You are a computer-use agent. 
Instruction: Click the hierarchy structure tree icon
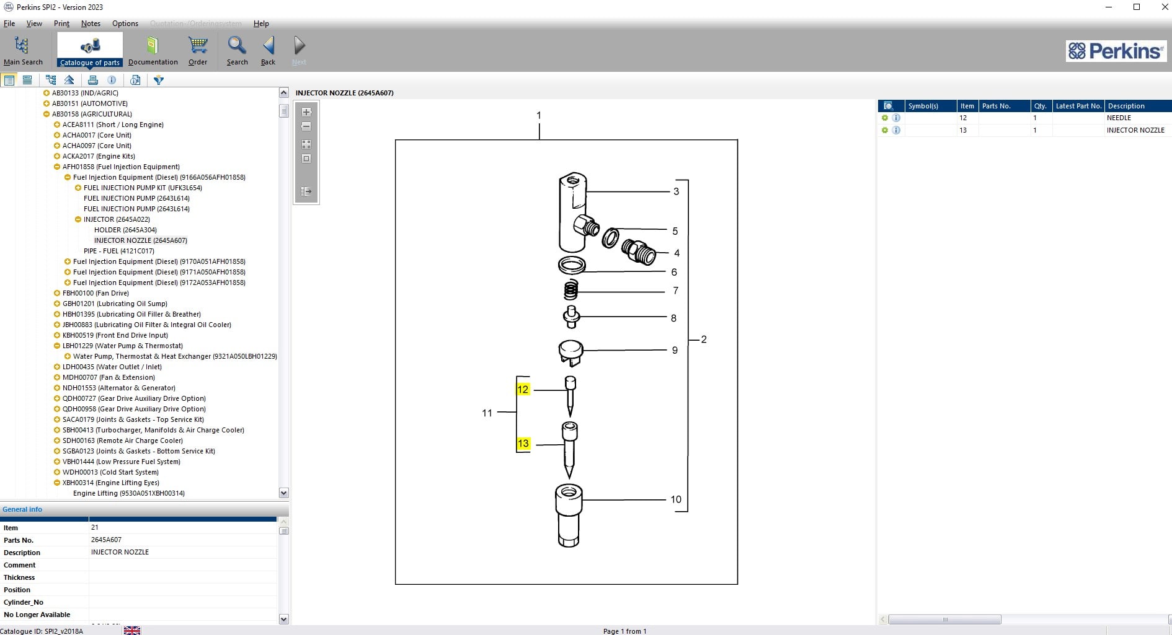coord(51,80)
